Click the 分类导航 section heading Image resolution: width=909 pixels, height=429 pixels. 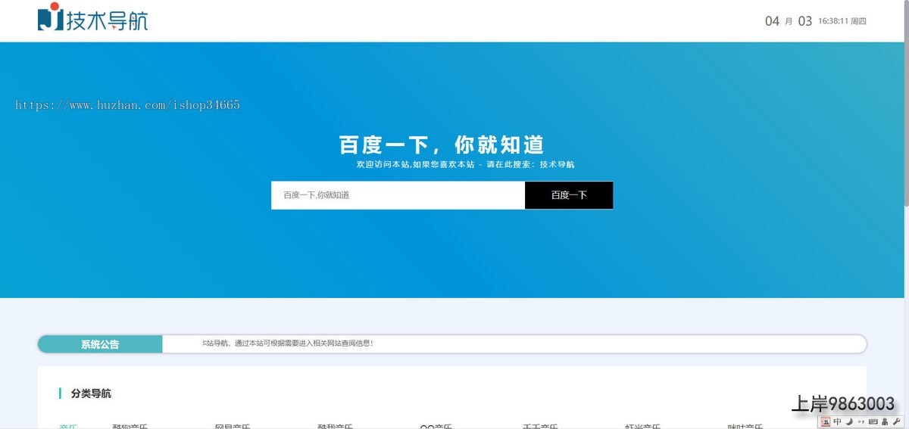pyautogui.click(x=91, y=393)
